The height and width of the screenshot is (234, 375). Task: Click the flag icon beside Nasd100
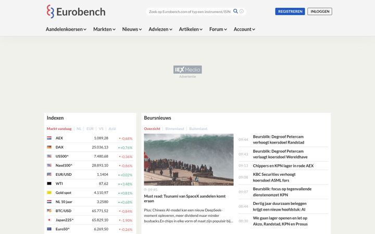coord(49,165)
